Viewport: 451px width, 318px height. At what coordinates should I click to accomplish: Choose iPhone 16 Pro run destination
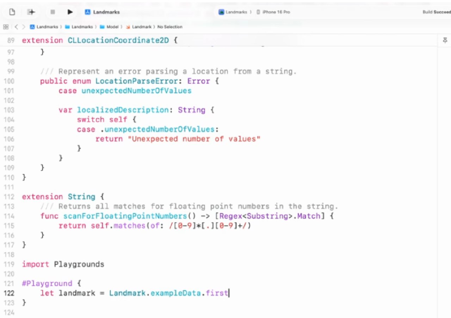tap(276, 12)
